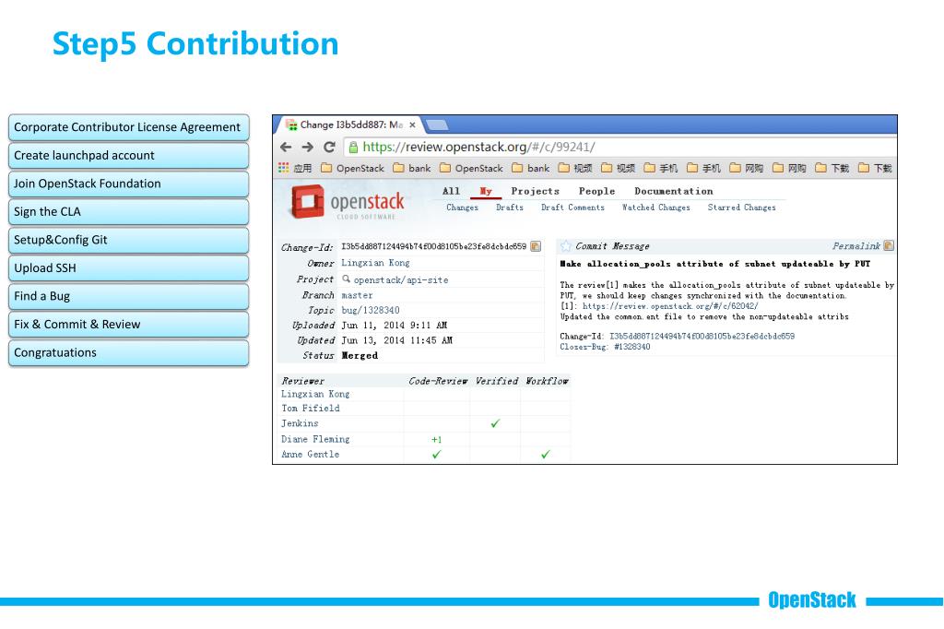Go to Drafts submenu
The width and height of the screenshot is (944, 629).
[x=510, y=208]
